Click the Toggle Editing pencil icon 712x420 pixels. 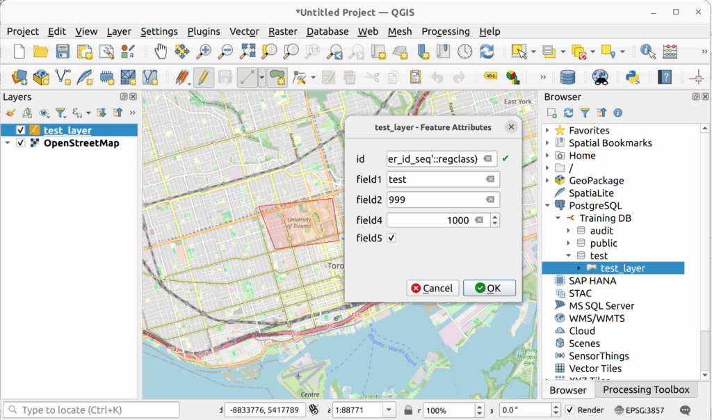(203, 76)
